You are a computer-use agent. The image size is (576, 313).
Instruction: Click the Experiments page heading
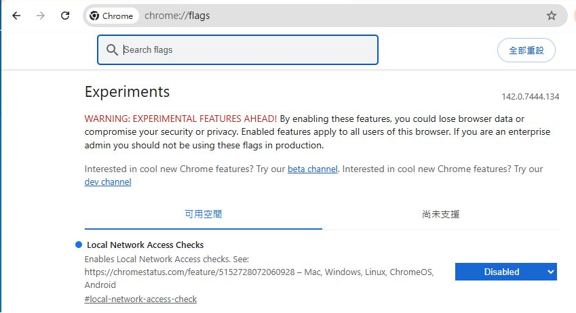pos(127,91)
